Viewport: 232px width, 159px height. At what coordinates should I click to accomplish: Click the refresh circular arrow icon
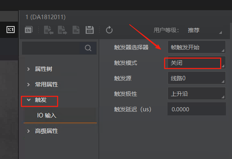(x=109, y=30)
